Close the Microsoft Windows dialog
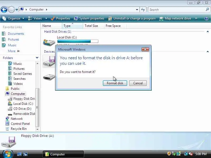Screen dimensions: 211x158 tap(145, 50)
